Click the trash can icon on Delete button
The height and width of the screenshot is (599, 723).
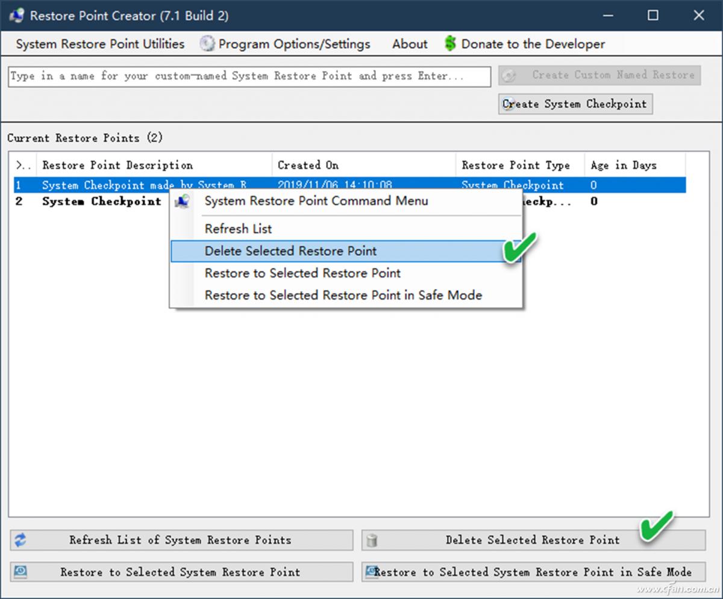pos(372,541)
